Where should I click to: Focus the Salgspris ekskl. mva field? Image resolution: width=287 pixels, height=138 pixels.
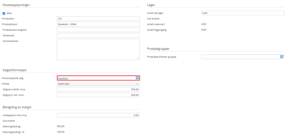(98, 89)
